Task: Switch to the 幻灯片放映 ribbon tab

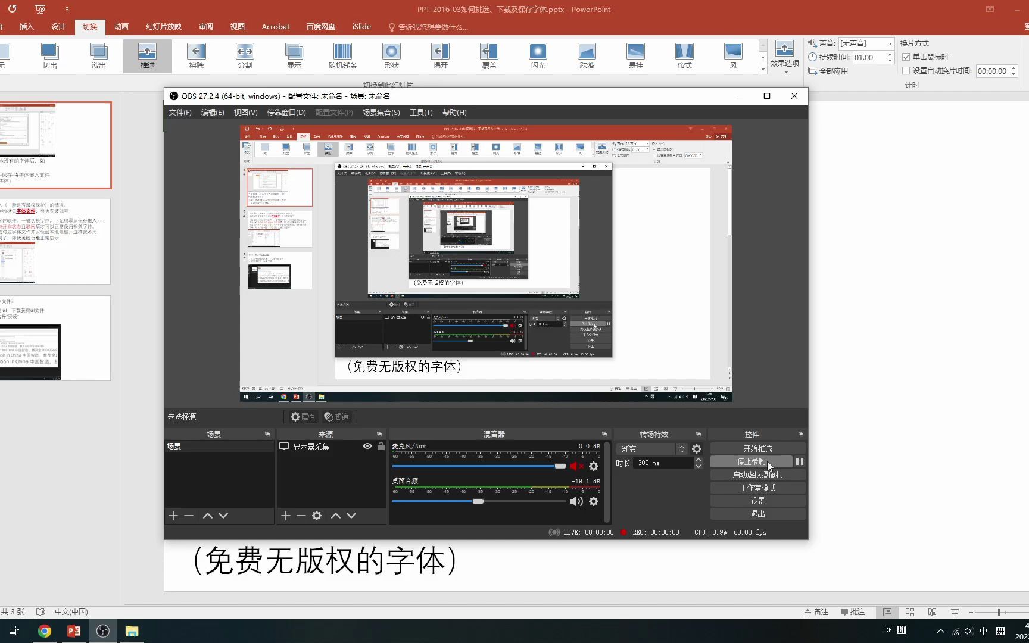Action: click(164, 27)
